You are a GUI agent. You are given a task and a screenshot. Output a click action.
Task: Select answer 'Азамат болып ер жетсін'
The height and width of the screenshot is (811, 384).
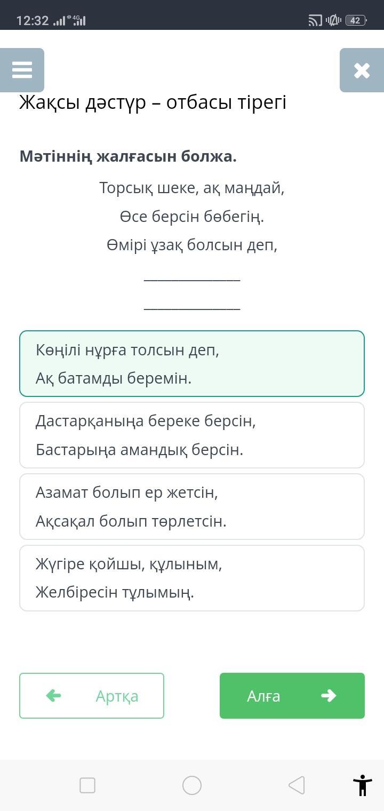coord(192,506)
